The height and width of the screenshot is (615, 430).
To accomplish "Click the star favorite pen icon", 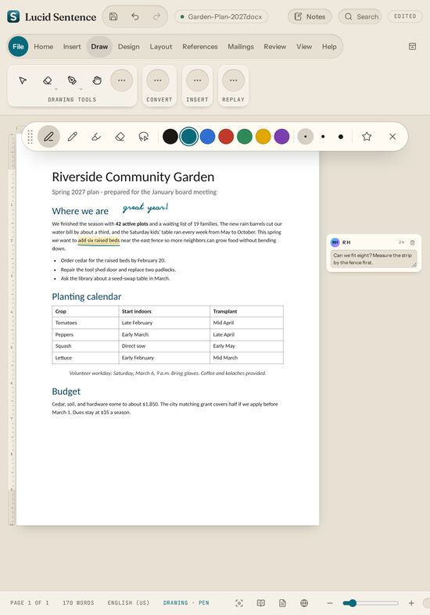I will [x=367, y=137].
